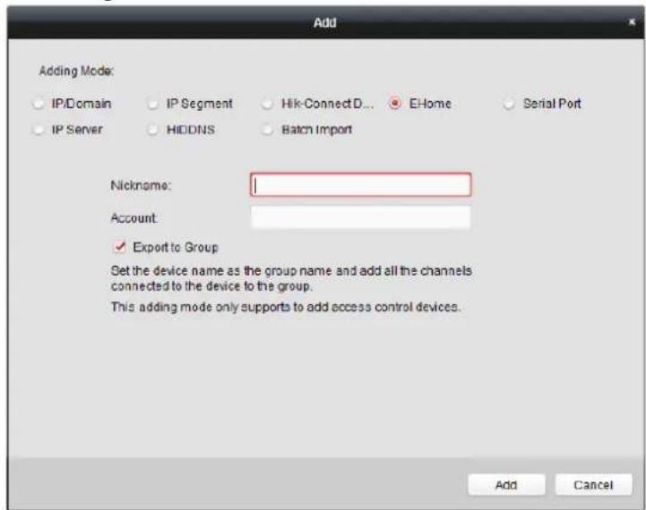Select the IP/Domain adding mode
Screen dimensions: 646x510
[39, 104]
